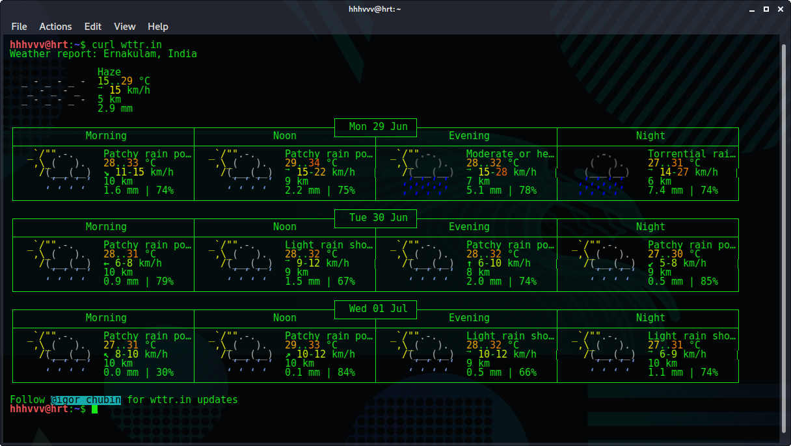Click the green terminal cursor block
Image resolution: width=791 pixels, height=446 pixels.
tap(95, 410)
